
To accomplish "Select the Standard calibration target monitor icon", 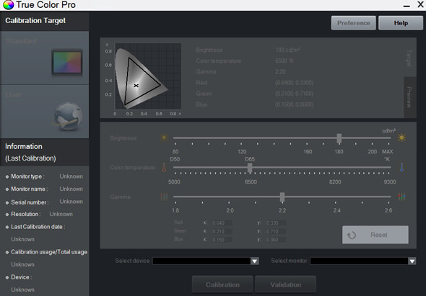I will coord(67,63).
